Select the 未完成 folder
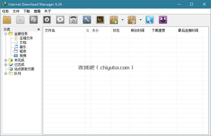The width and height of the screenshot is (211, 136). 19,60
